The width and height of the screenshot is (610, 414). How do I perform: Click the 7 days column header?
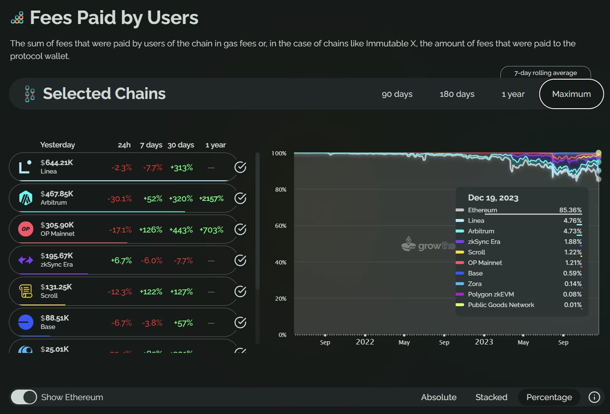151,145
